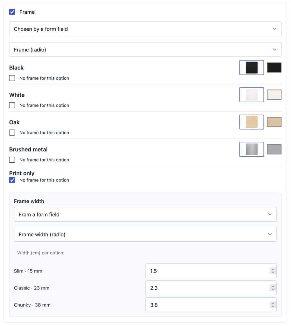Click the Brushed metal texture thumbnail
The image size is (291, 326).
[252, 149]
